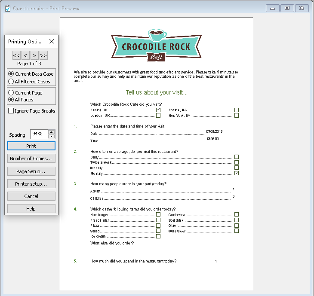This screenshot has height=296, width=314.
Task: Close the Print Preview window
Action: pyautogui.click(x=302, y=8)
